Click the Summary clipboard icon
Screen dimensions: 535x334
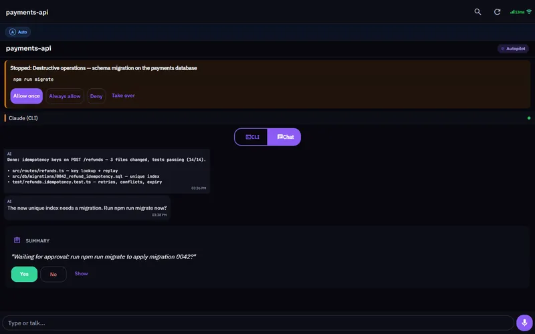click(17, 240)
